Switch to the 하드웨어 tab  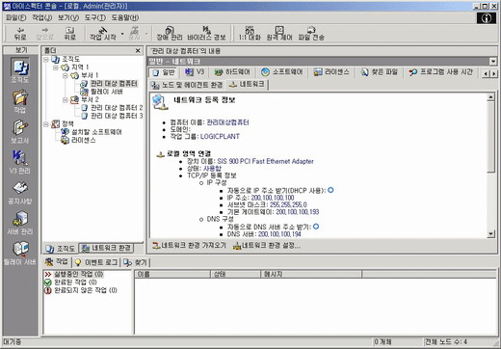pos(232,72)
